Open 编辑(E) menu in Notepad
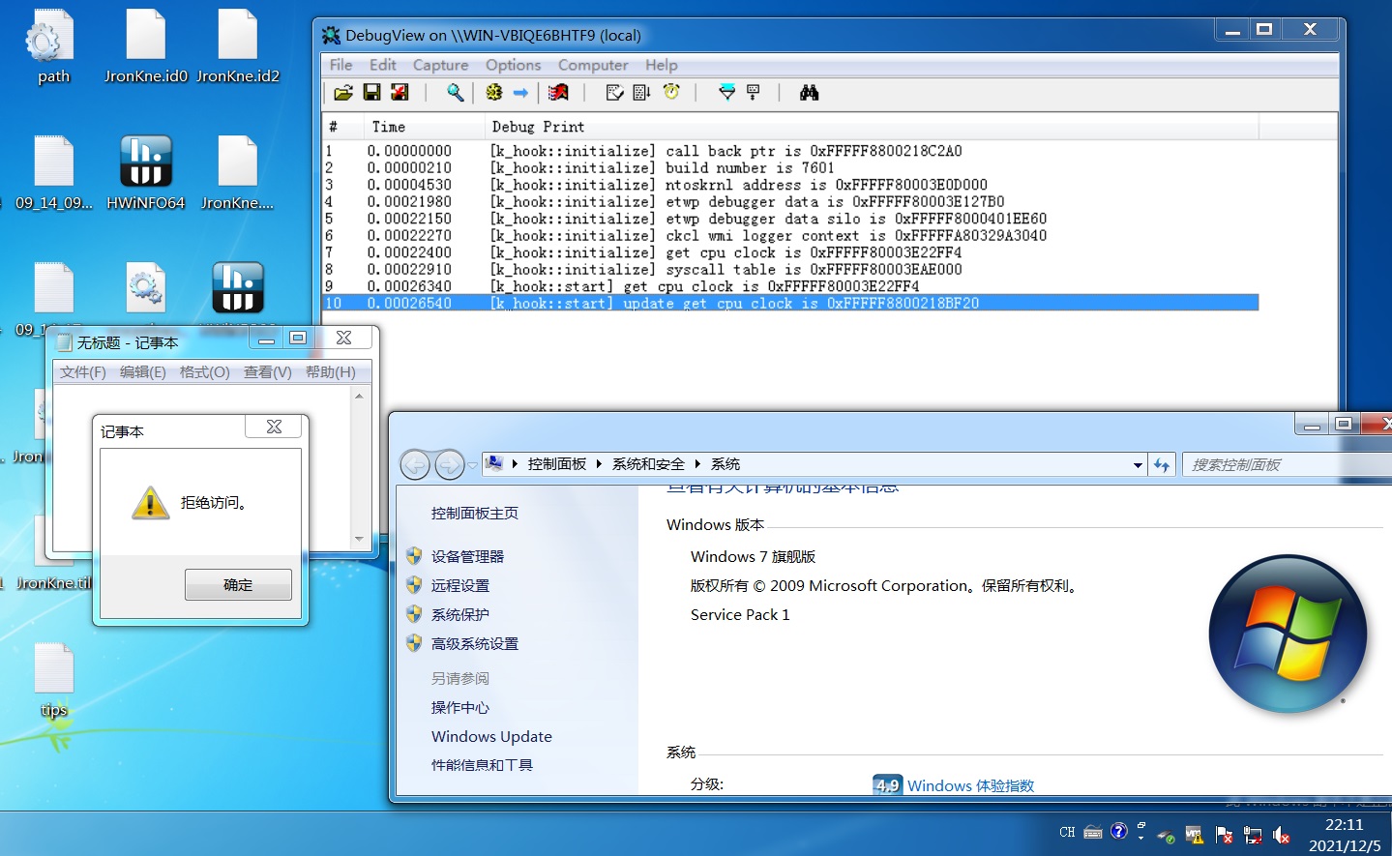 click(143, 372)
